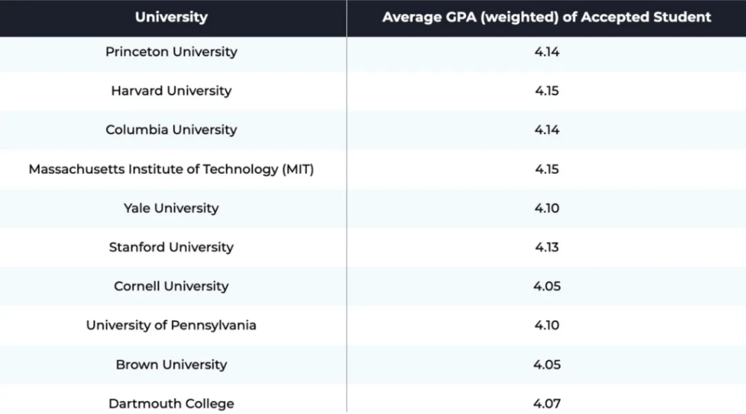Click Princeton University's 4.14 GPA value
The width and height of the screenshot is (746, 414).
[x=546, y=52]
